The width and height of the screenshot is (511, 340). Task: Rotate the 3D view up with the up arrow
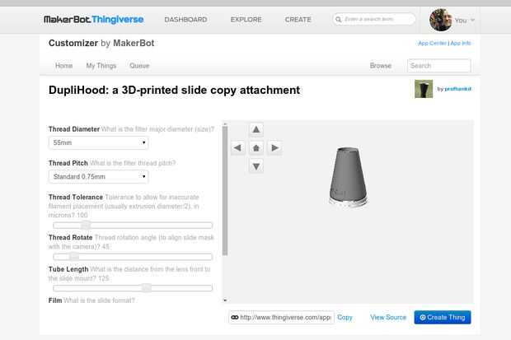(x=256, y=129)
